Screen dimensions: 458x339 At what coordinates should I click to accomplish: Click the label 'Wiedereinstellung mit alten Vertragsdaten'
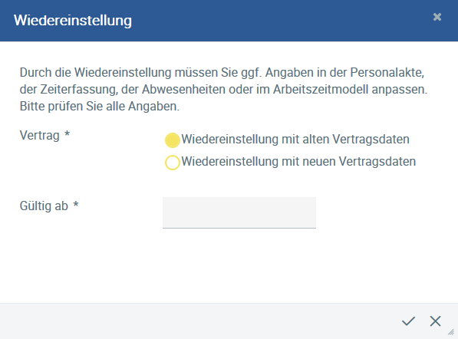pos(295,140)
